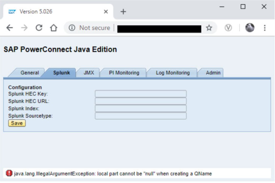The height and width of the screenshot is (183, 275).
Task: Click the red error icon in status message
Action: [x=9, y=173]
